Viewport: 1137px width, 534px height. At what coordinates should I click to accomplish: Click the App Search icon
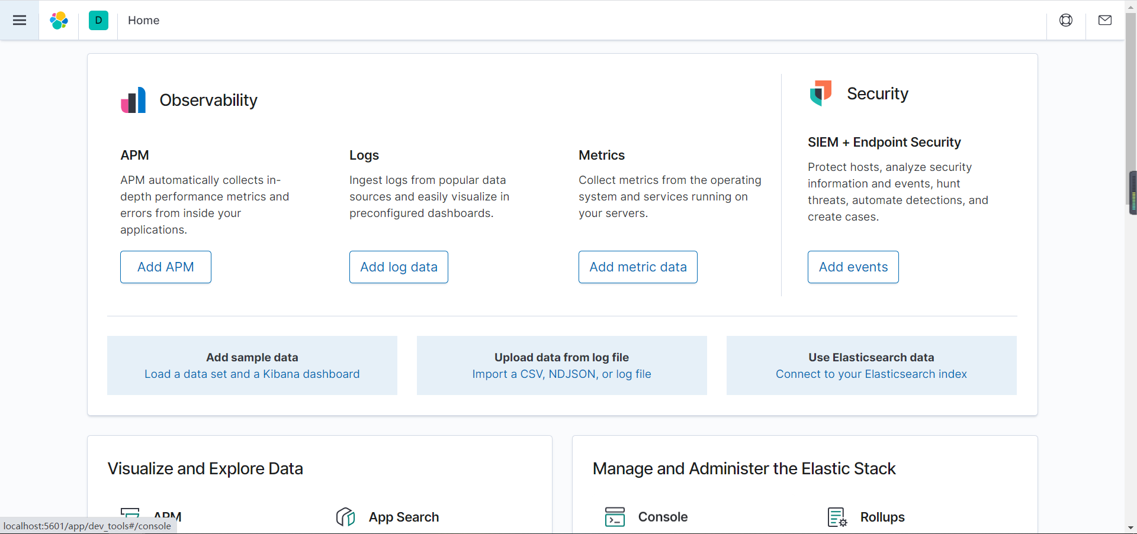[x=345, y=517]
